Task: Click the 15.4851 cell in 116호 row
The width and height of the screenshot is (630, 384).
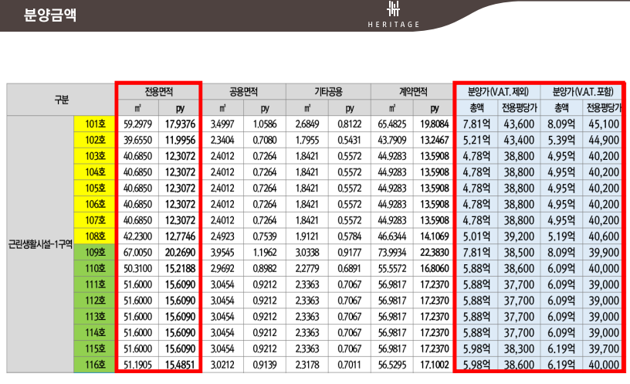Action: [180, 365]
